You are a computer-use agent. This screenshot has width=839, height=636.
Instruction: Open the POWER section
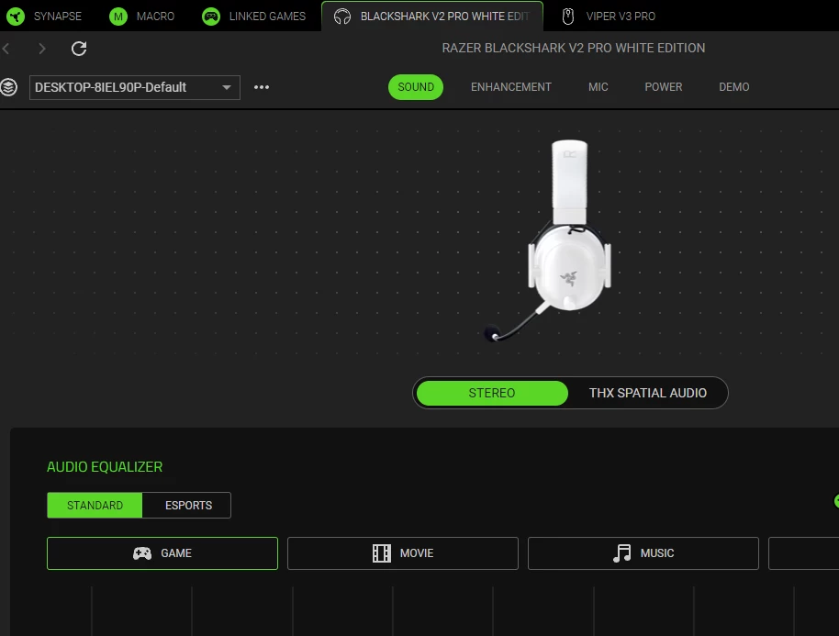(664, 87)
